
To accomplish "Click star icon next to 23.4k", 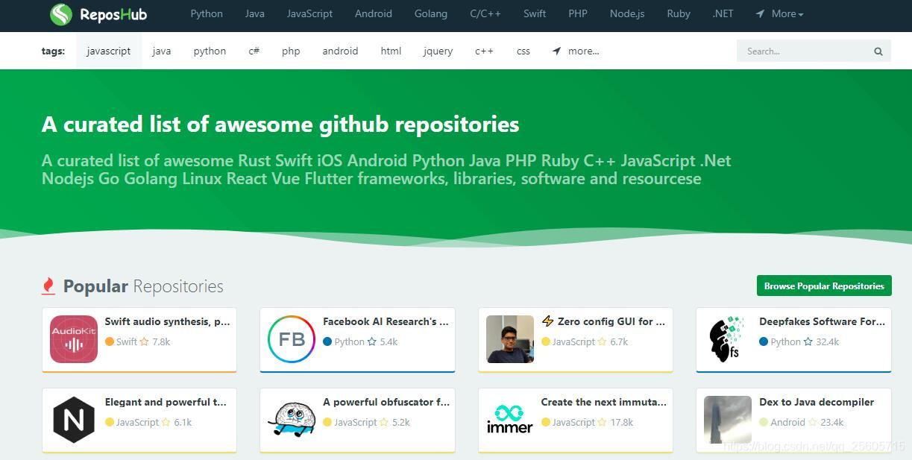I will [x=813, y=422].
